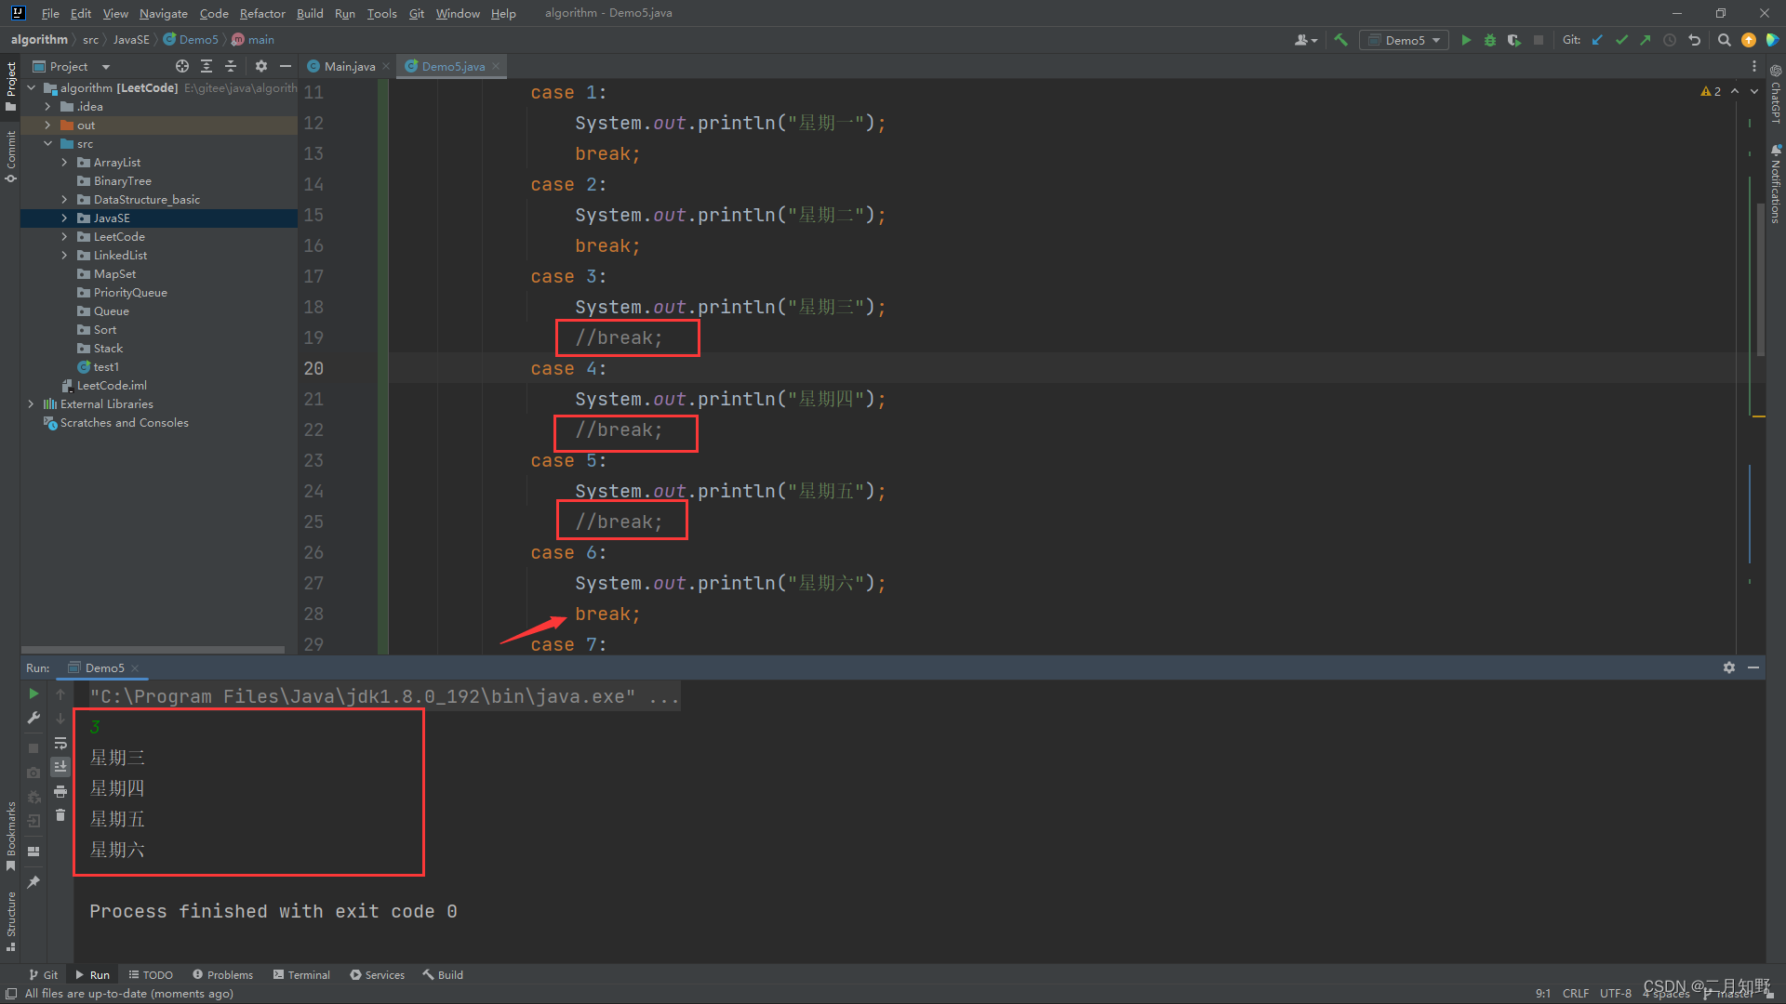
Task: Click the wrench icon in Run panel
Action: pos(33,718)
